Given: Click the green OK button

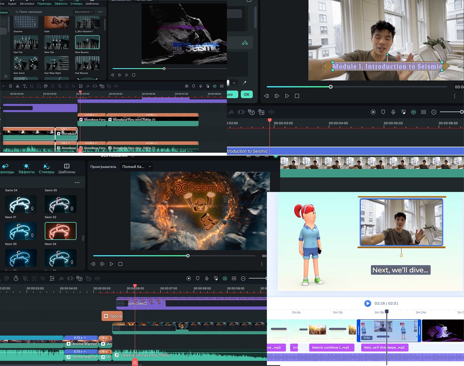Looking at the screenshot, I should (246, 94).
